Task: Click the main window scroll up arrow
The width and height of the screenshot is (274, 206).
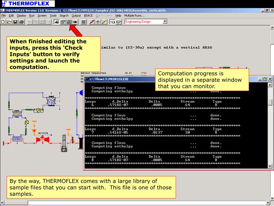Action: tap(272, 27)
